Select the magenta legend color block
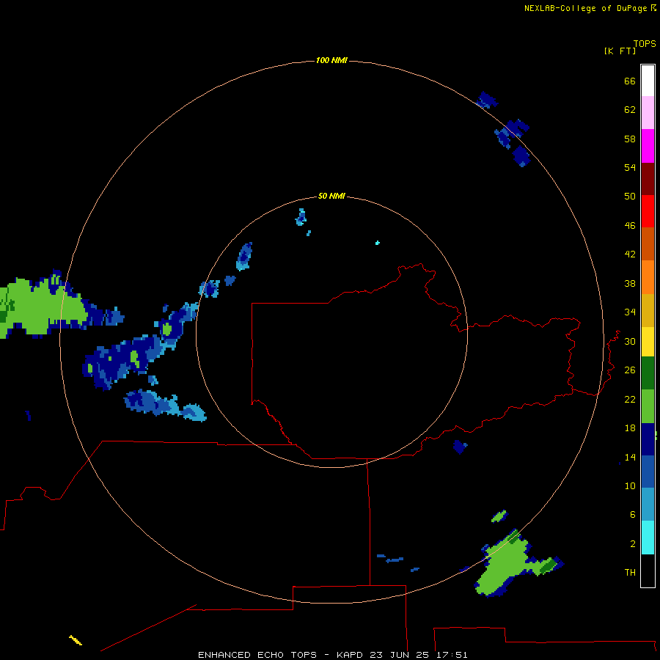Image resolution: width=660 pixels, height=660 pixels. pyautogui.click(x=648, y=146)
